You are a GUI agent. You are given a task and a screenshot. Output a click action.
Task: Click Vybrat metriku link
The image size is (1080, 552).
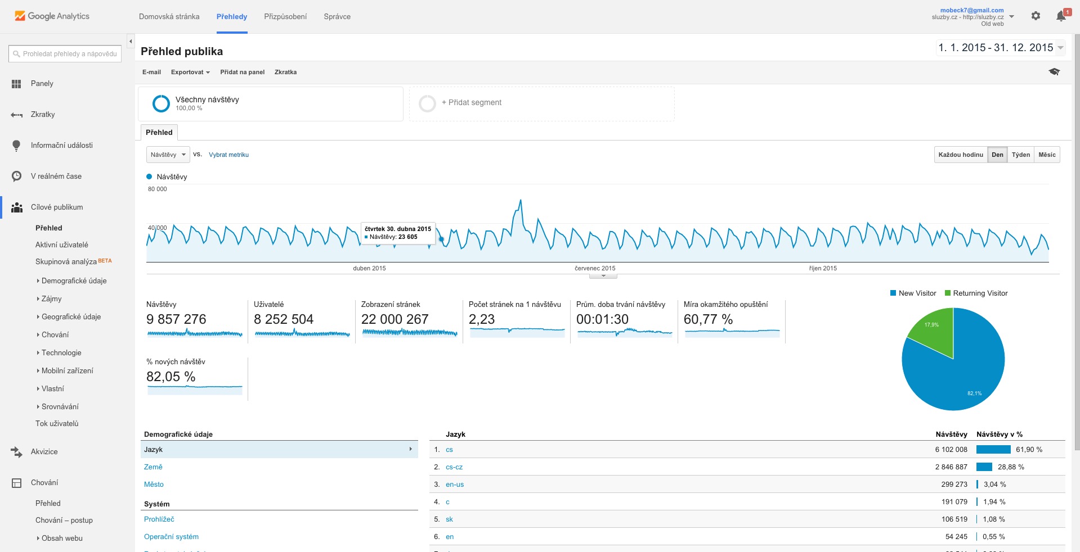[x=228, y=155]
